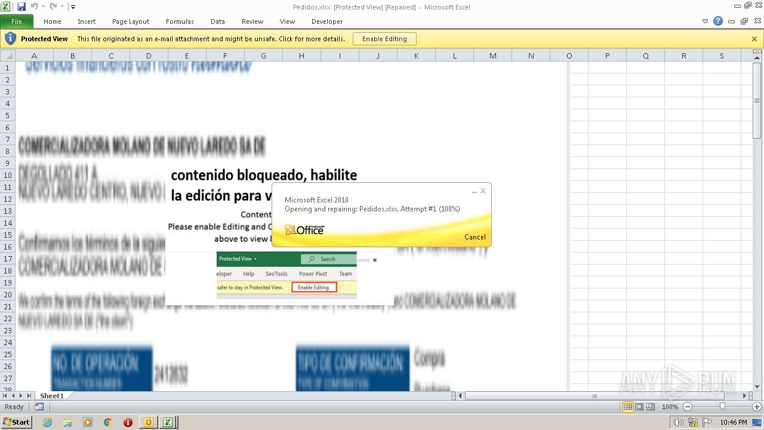Screen dimensions: 764x430
Task: Open the Formulas ribbon tab
Action: coord(180,21)
